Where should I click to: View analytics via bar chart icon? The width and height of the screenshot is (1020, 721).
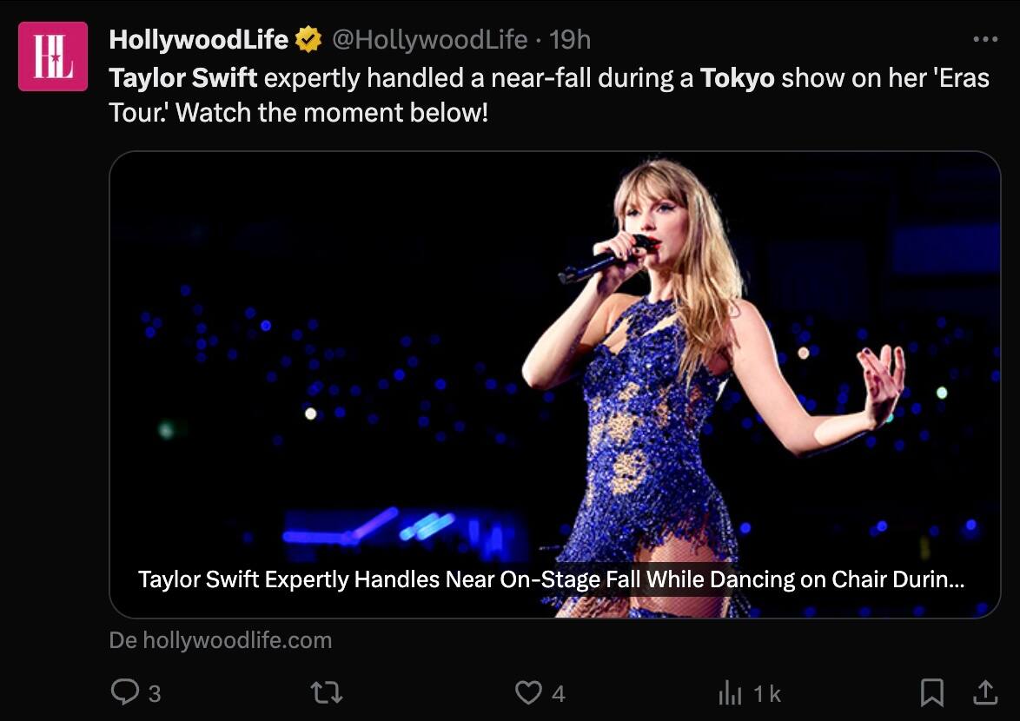pos(730,692)
